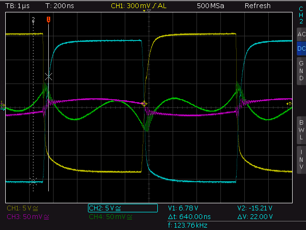Select cursor 1 orange marker
The width and height of the screenshot is (306, 230).
48,20
